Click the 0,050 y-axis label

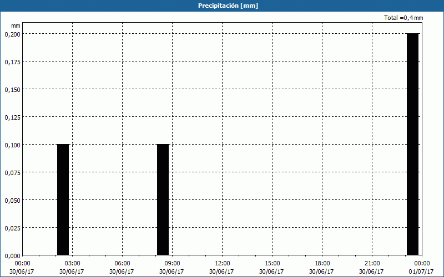point(12,200)
